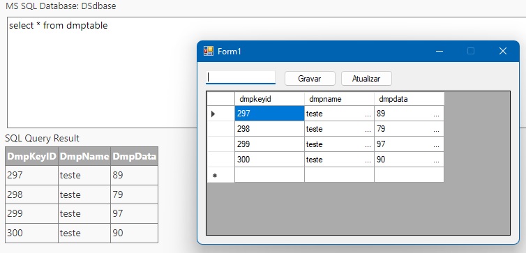Select dmpname cell in grid row 300
The width and height of the screenshot is (526, 253).
(x=339, y=160)
